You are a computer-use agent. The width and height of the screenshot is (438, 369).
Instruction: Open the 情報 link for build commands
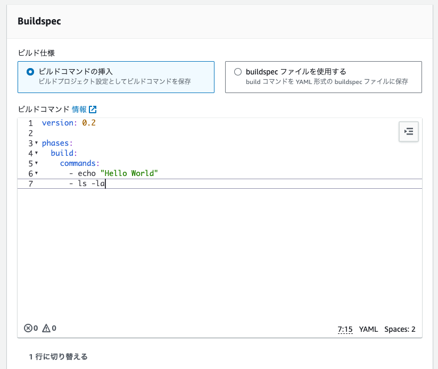click(x=79, y=110)
